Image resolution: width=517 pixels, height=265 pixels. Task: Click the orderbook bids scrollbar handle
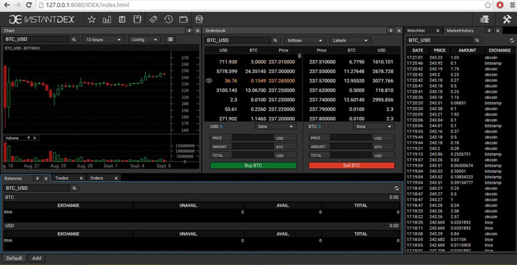click(299, 56)
